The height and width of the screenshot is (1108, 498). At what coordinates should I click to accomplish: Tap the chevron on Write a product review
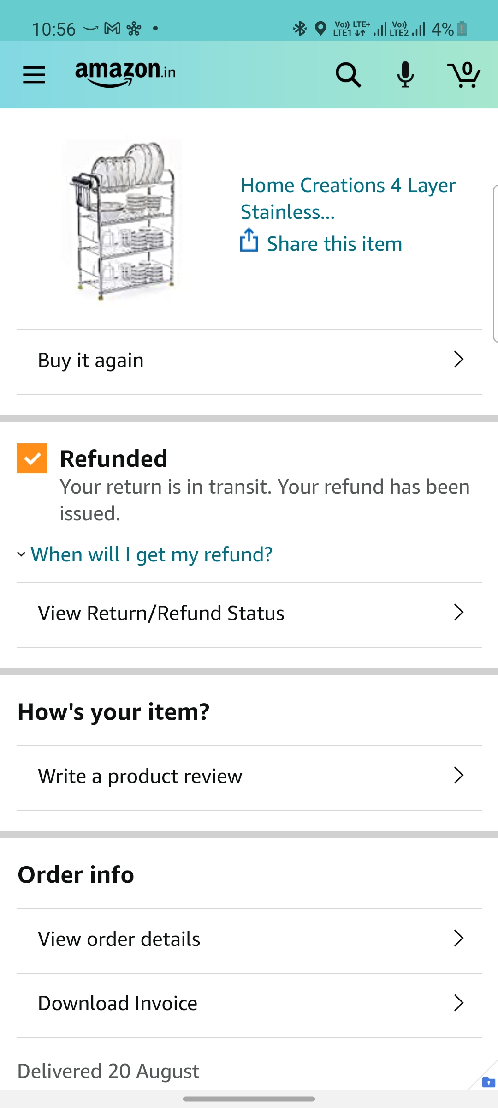(x=458, y=776)
